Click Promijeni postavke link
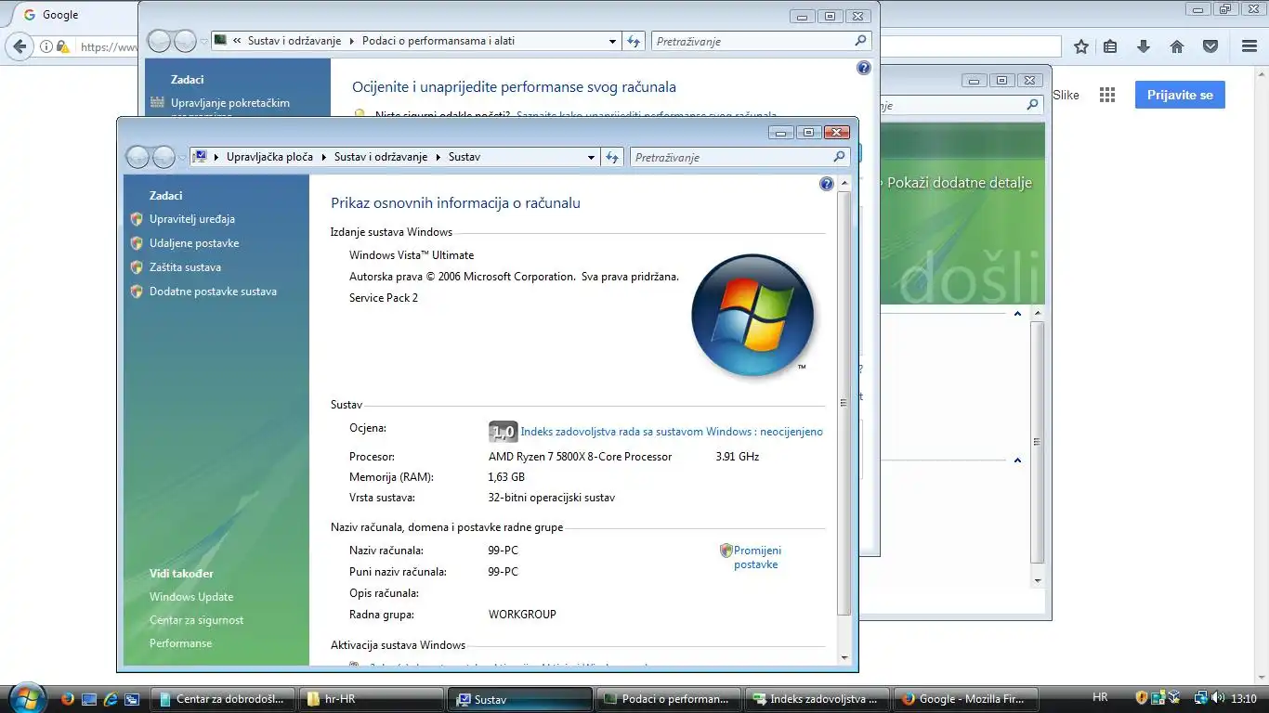Viewport: 1269px width, 713px height. point(757,557)
